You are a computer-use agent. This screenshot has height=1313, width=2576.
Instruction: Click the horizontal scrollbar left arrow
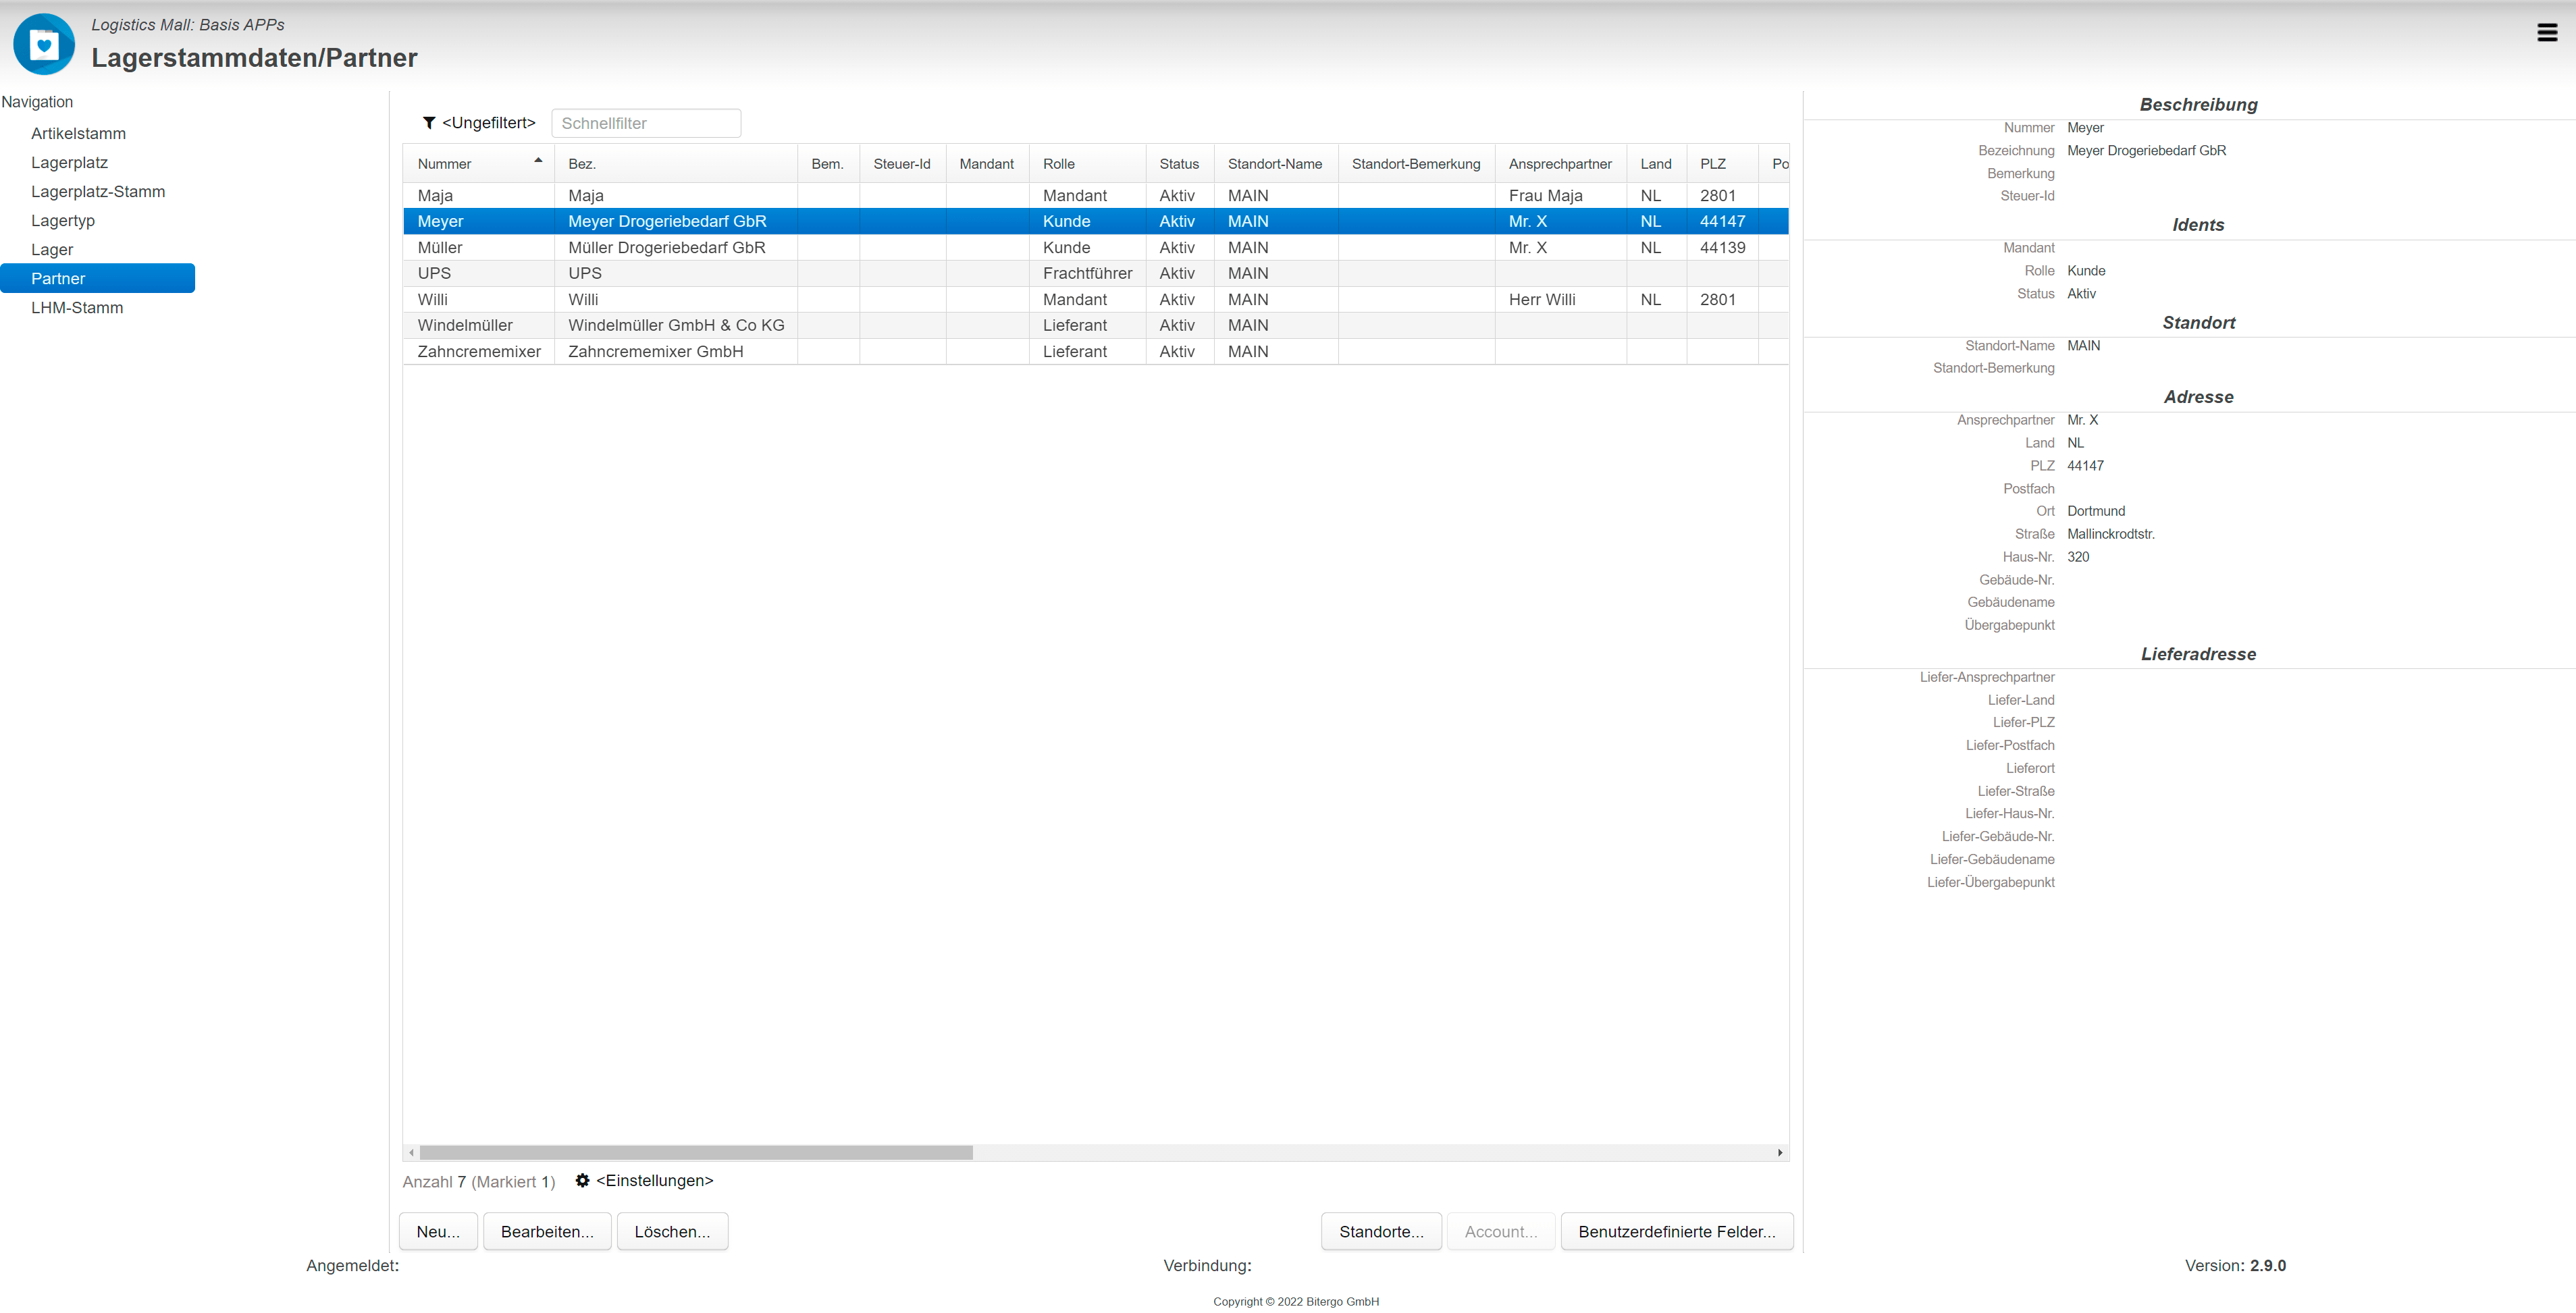[x=411, y=1152]
